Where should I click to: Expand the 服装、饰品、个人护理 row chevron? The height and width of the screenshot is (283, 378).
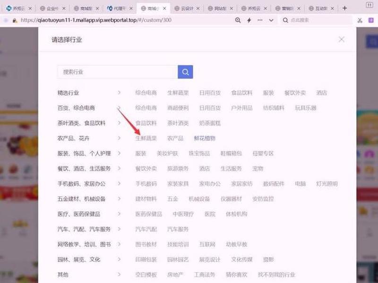(x=119, y=153)
